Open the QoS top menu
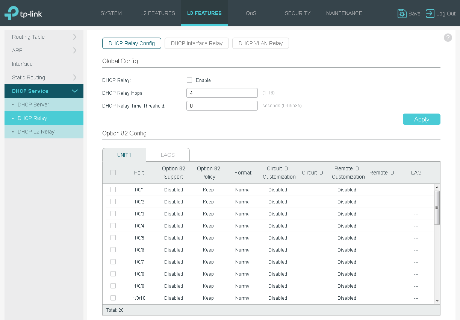Viewport: 460px width, 320px height. coord(251,13)
